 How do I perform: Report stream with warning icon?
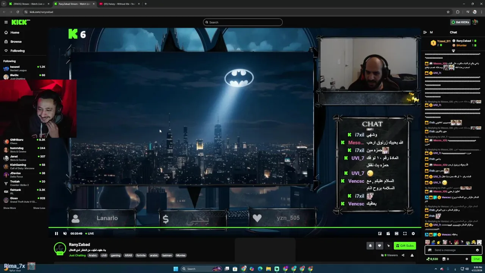(x=412, y=255)
